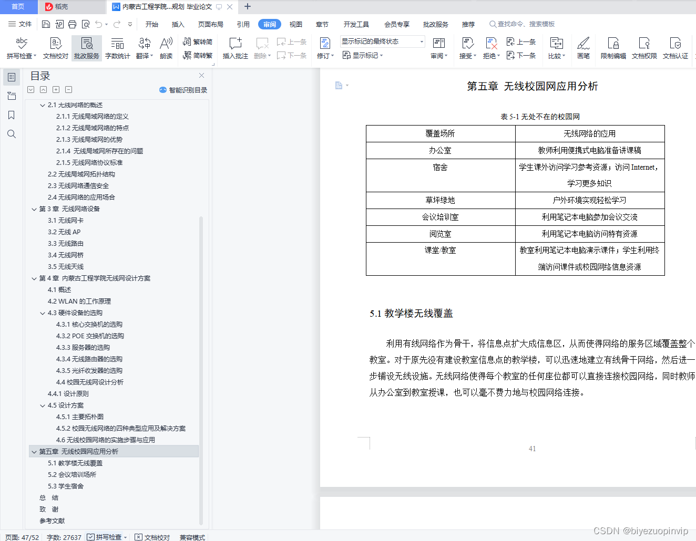This screenshot has height=541, width=696.
Task: Open restrict editing (限制编辑)
Action: click(x=613, y=48)
